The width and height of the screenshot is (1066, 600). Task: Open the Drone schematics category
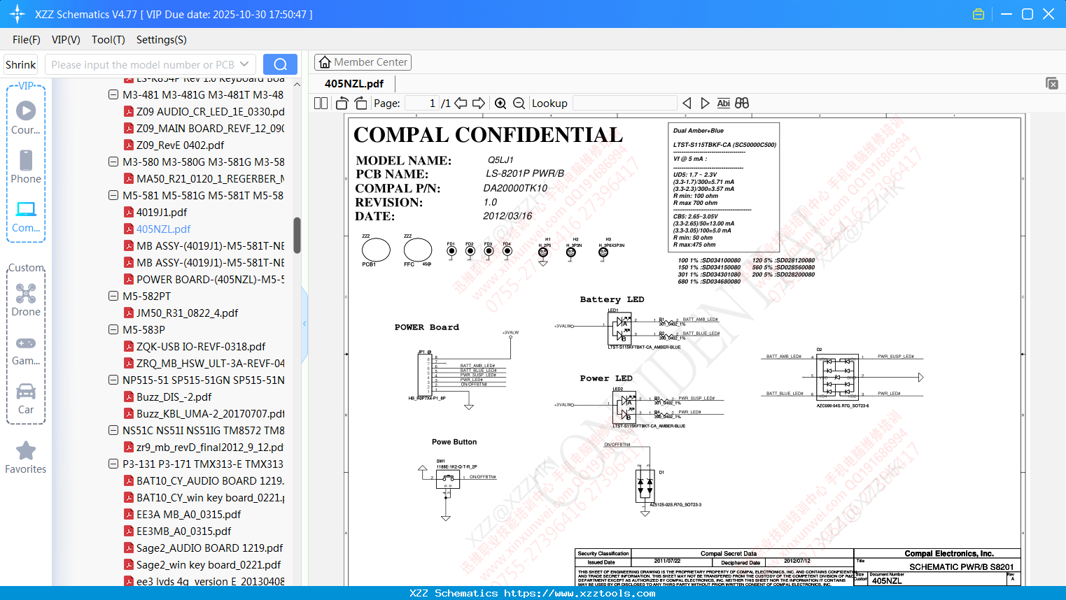26,300
